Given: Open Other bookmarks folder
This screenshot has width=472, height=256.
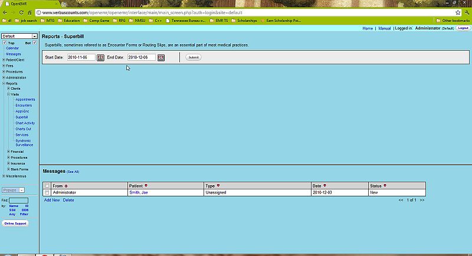Looking at the screenshot, I should click(453, 21).
